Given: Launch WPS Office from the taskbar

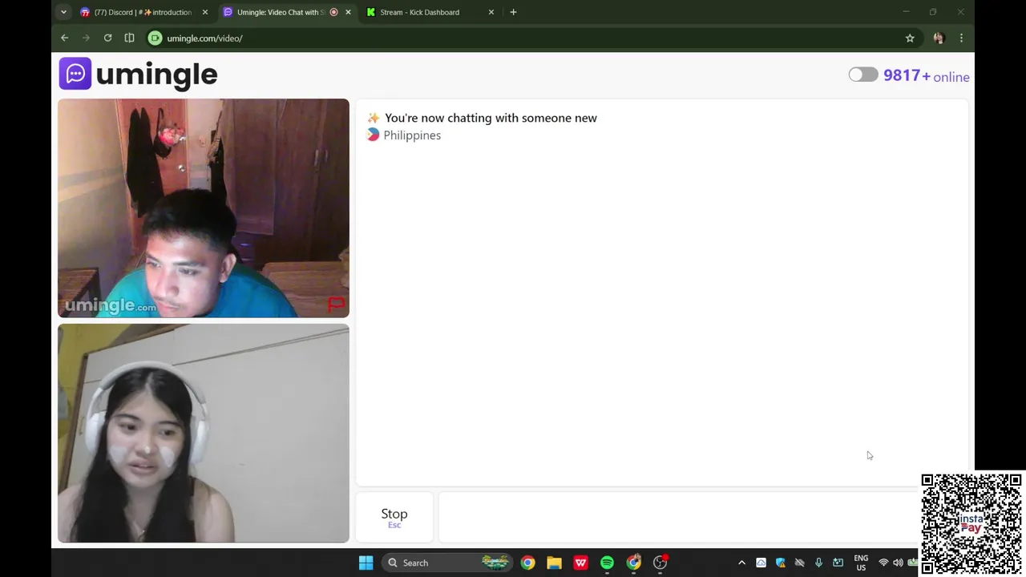Looking at the screenshot, I should click(580, 563).
